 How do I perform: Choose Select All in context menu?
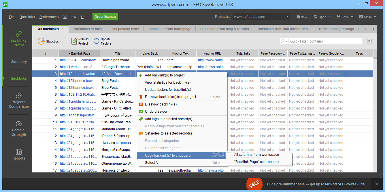(182, 163)
